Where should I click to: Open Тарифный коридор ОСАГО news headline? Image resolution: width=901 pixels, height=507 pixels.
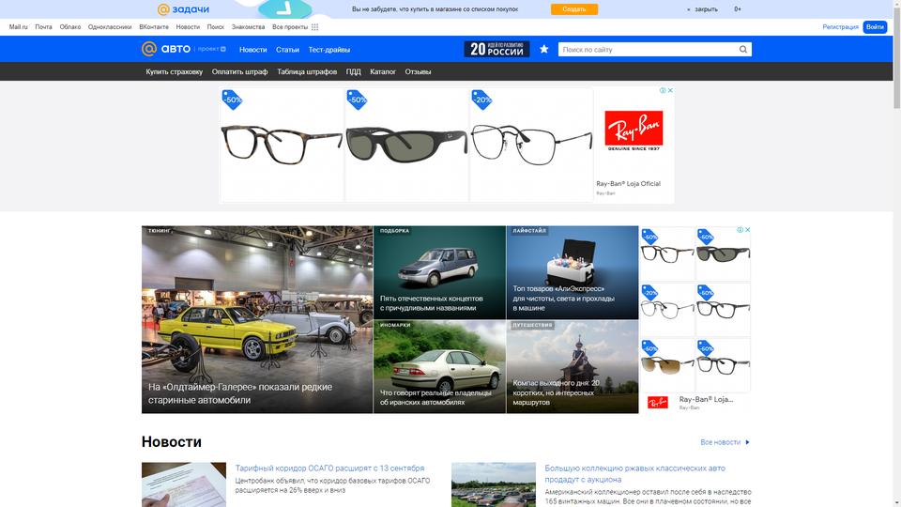pyautogui.click(x=329, y=468)
